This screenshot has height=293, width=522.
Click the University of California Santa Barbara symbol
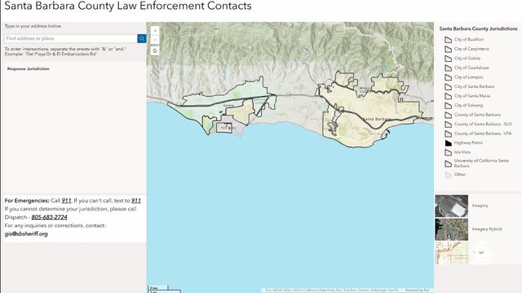click(448, 164)
